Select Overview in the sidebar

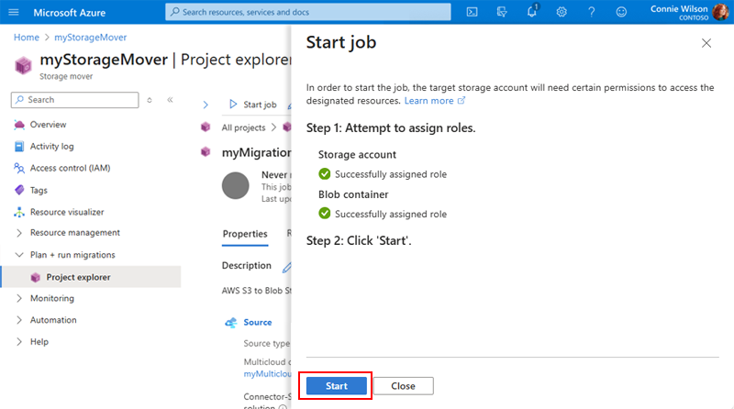[49, 125]
